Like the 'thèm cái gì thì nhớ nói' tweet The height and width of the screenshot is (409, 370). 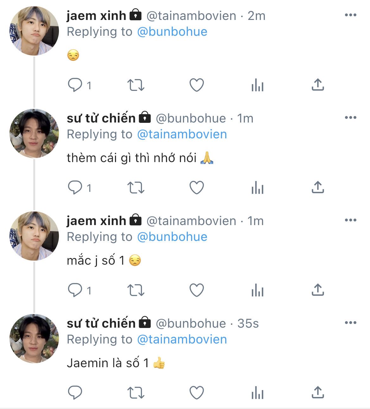click(196, 188)
